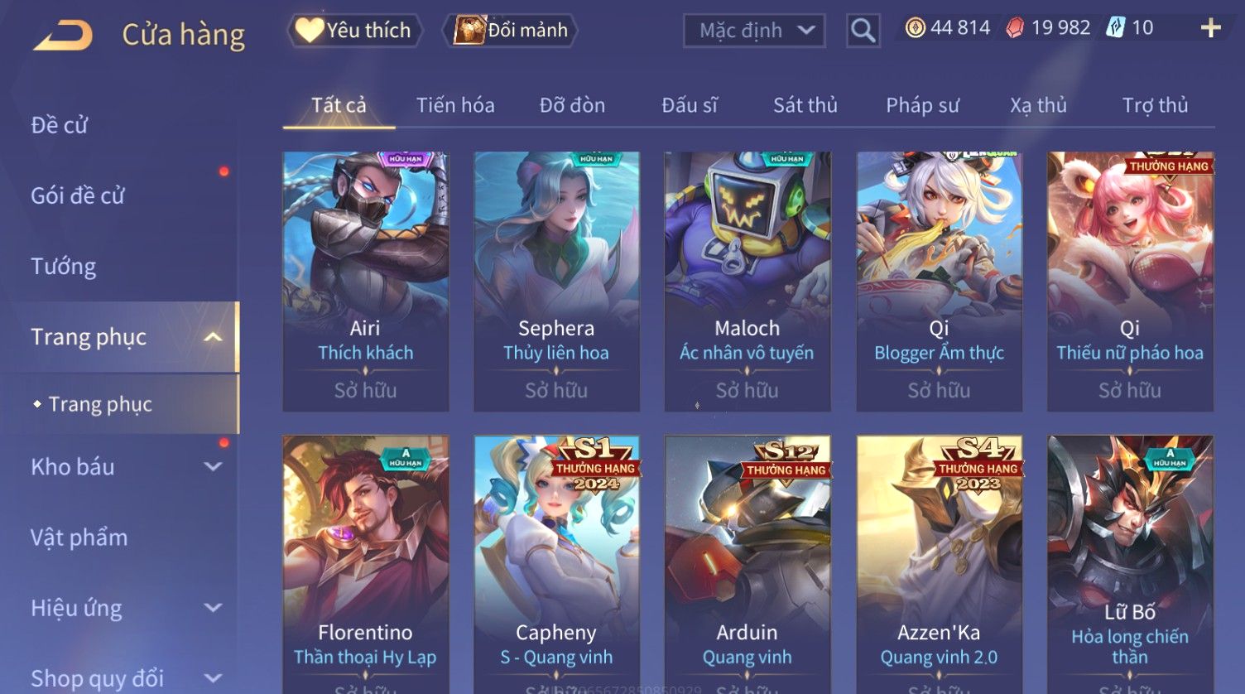Screen dimensions: 1245x694
Task: Select the Trang phục sub-item
Action: 100,404
